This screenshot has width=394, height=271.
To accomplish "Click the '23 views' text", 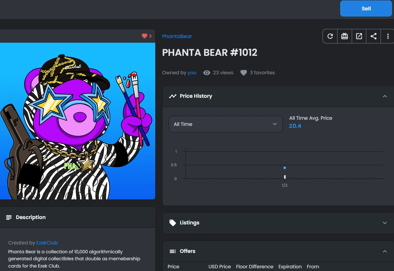I will (x=223, y=73).
